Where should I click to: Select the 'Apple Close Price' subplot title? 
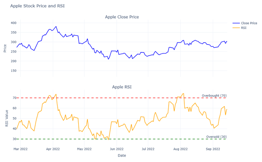tap(122, 17)
